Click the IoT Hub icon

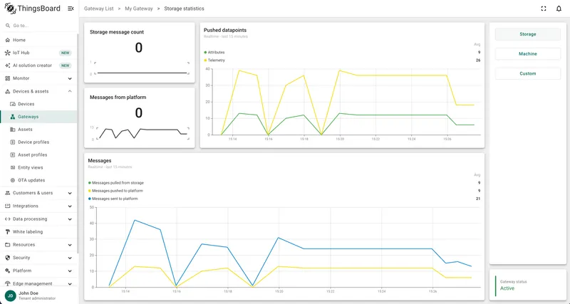pos(8,53)
